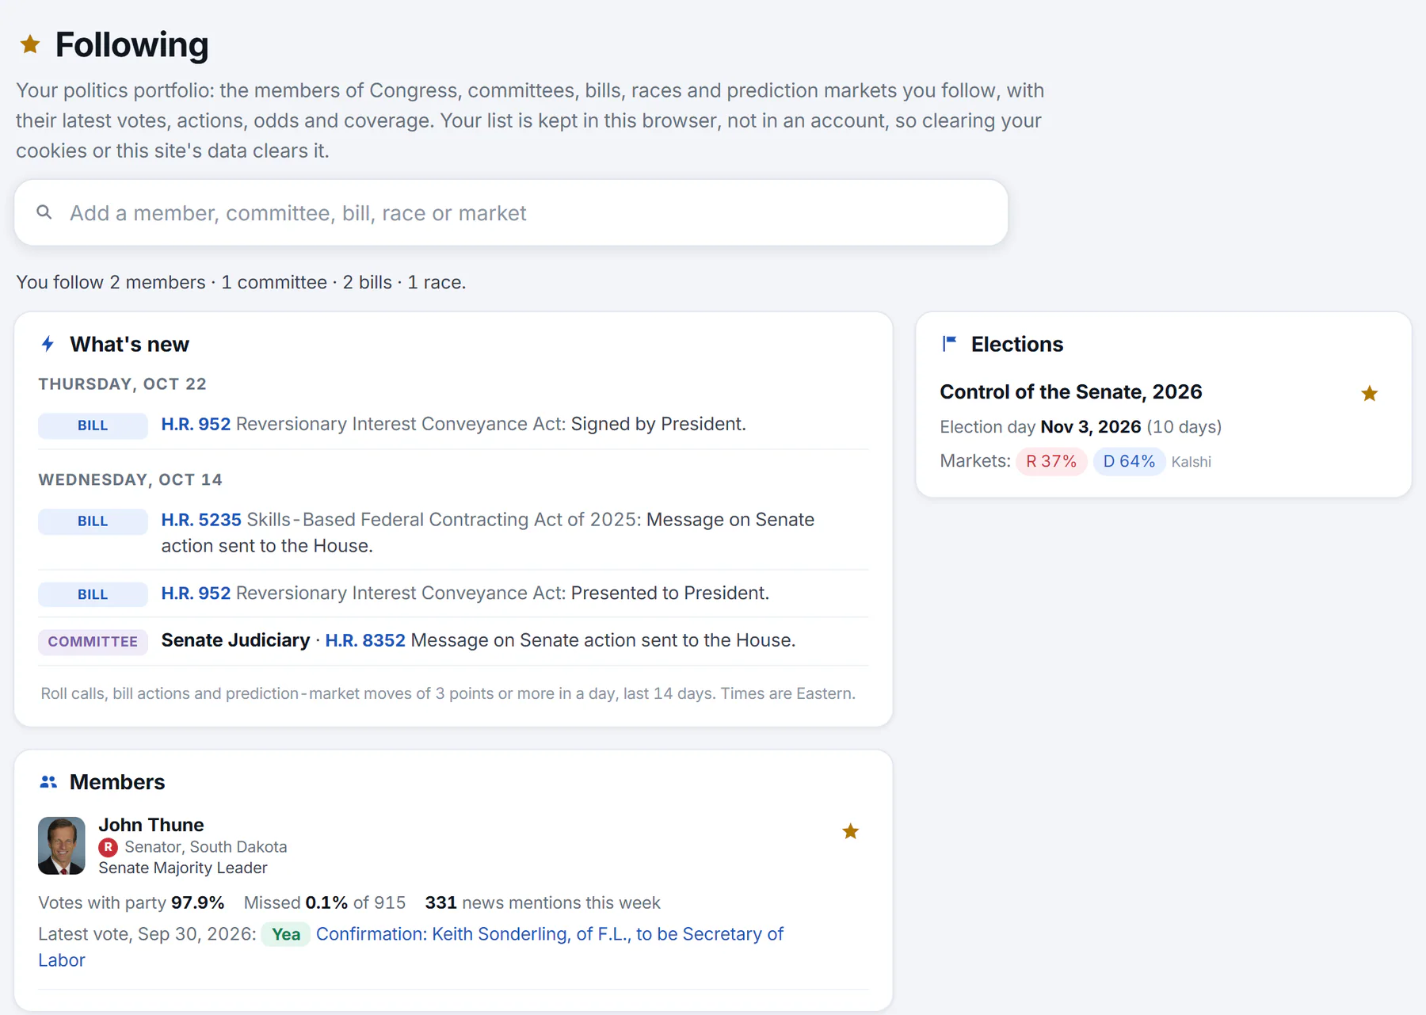Viewport: 1426px width, 1015px height.
Task: Click the search magnifier icon
Action: coord(44,212)
